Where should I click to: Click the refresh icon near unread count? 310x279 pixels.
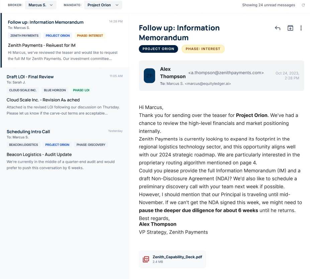point(303,5)
